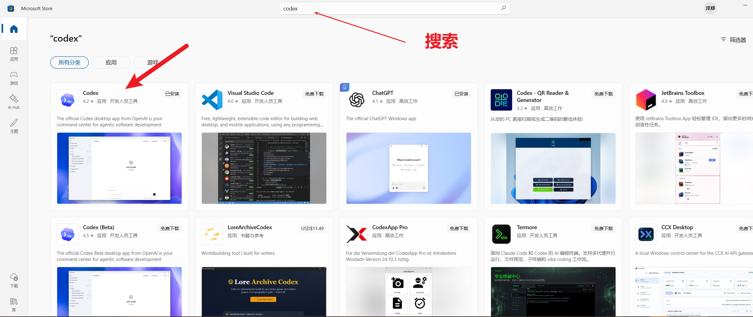Screen dimensions: 753x317
Task: Click 免费下载 for Codex QR Reader
Action: (x=603, y=94)
